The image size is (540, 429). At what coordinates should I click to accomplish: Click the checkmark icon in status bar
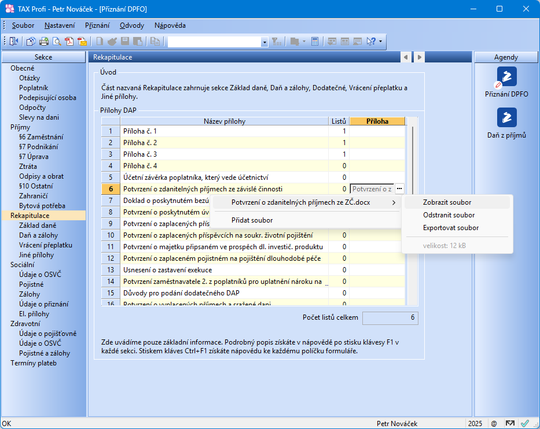(x=525, y=423)
